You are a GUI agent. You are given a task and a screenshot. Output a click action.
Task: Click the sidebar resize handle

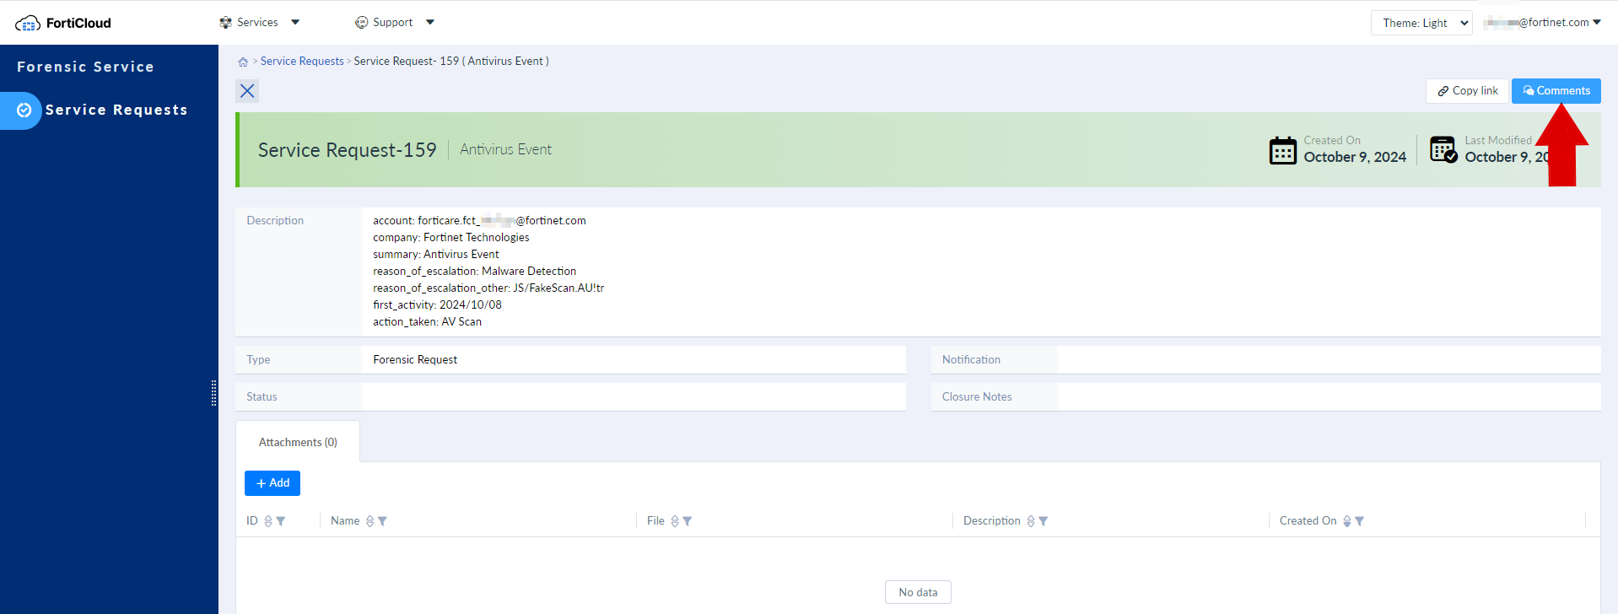pos(213,393)
